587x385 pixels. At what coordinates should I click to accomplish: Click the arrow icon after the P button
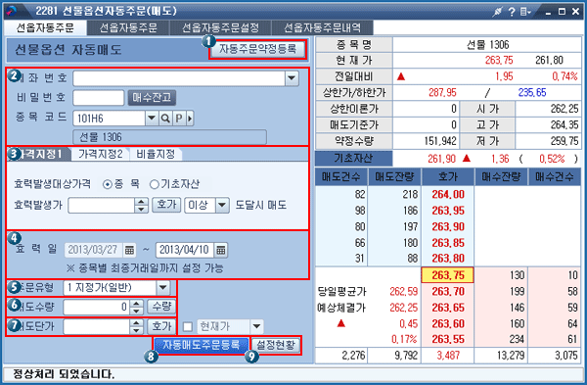[190, 119]
